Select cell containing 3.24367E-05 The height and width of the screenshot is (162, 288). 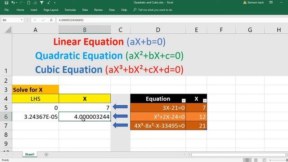click(36, 117)
